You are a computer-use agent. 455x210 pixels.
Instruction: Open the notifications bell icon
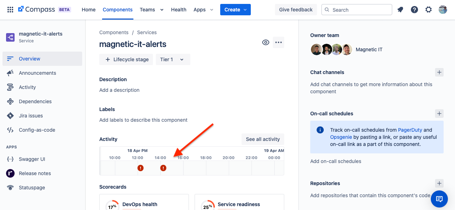pyautogui.click(x=400, y=10)
